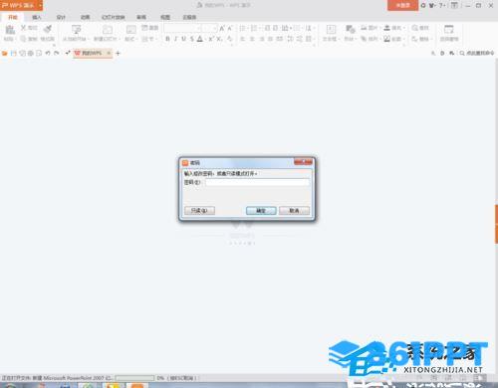Open the WPS application menu arrow
This screenshot has height=388, width=498.
(x=40, y=5)
